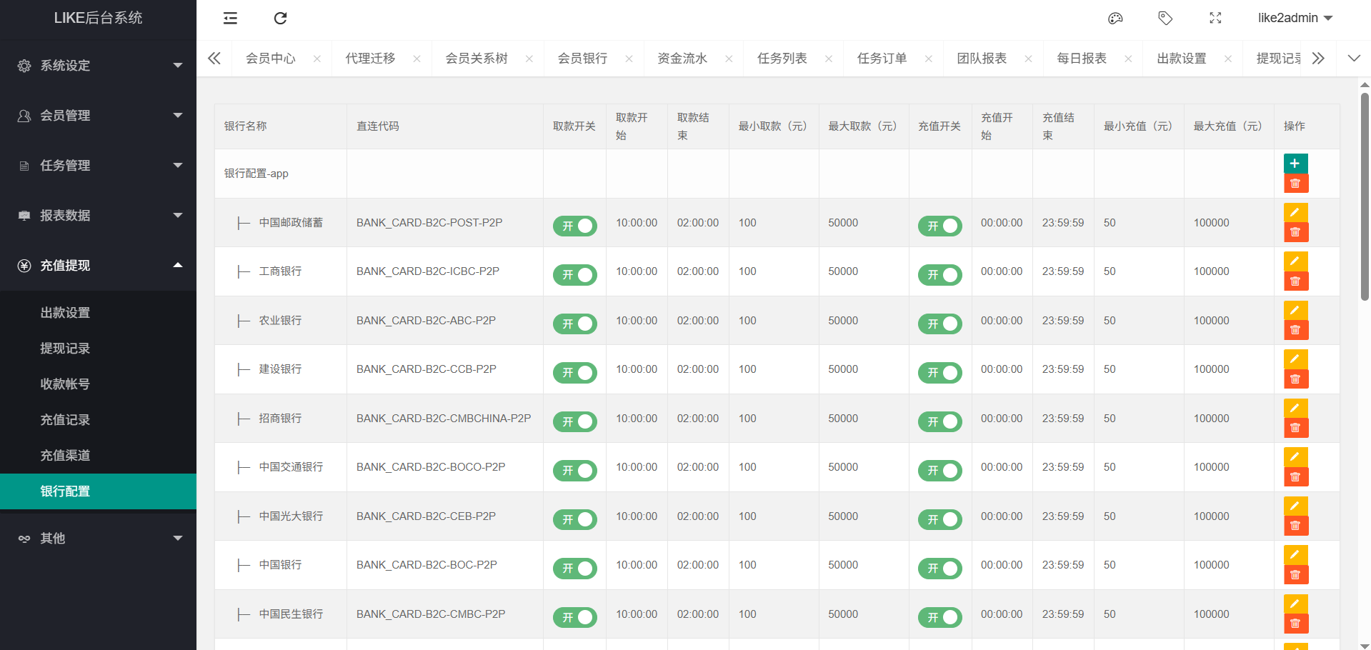Open 充值渠道 in the sidebar
The width and height of the screenshot is (1371, 650).
point(98,456)
